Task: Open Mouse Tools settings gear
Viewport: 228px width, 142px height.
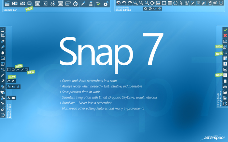Action: pos(3,110)
